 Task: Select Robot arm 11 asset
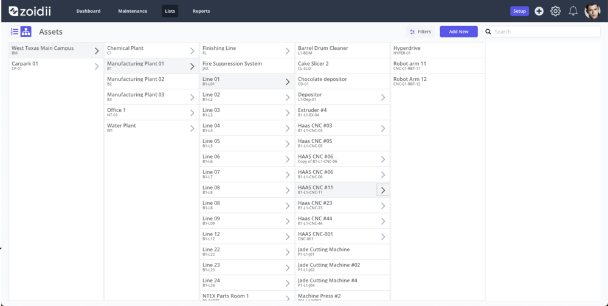pyautogui.click(x=438, y=66)
